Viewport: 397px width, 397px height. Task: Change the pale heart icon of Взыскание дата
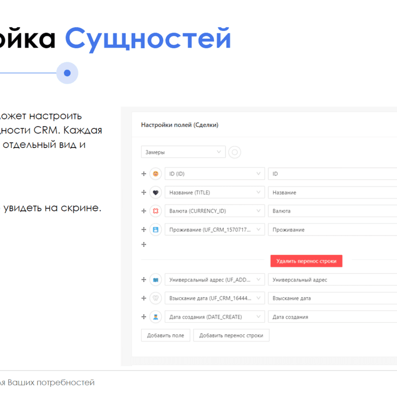coord(156,298)
